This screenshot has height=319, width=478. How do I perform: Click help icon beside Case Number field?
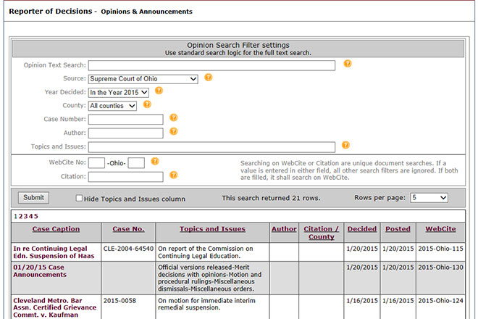coord(174,117)
